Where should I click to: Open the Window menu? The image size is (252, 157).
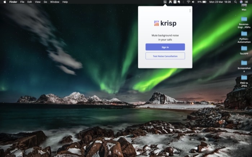[x=55, y=2]
